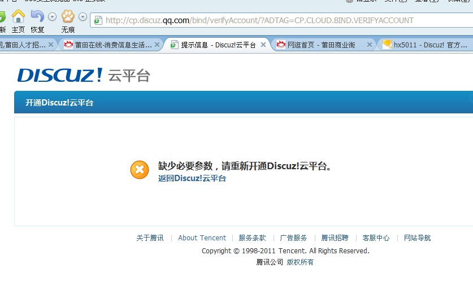The height and width of the screenshot is (308, 473).
Task: Follow the 返回Discuz!云平台 link
Action: tap(192, 178)
